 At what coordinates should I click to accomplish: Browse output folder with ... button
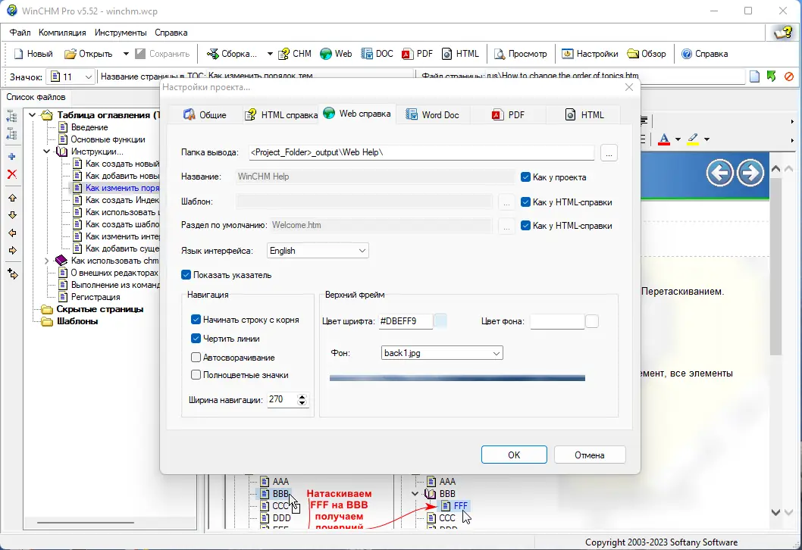tap(609, 152)
